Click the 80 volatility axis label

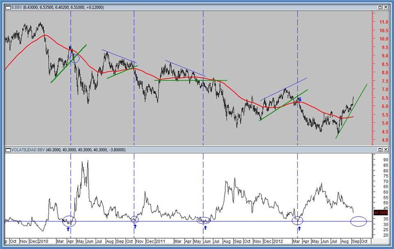[385, 171]
